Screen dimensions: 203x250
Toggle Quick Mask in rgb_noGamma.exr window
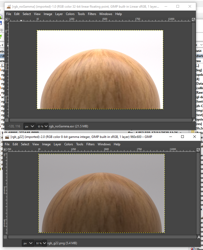(7, 120)
